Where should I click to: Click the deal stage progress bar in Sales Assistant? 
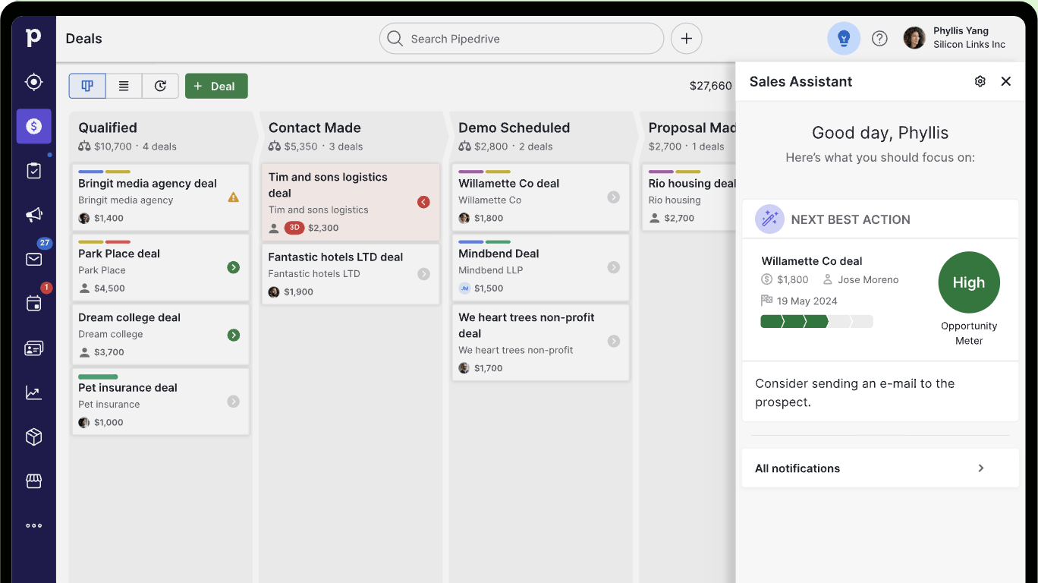(x=816, y=322)
